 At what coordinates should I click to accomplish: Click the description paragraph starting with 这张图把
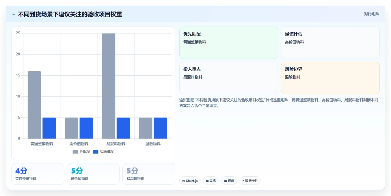point(279,103)
